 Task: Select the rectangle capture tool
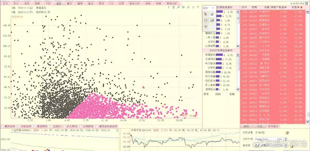212,20
